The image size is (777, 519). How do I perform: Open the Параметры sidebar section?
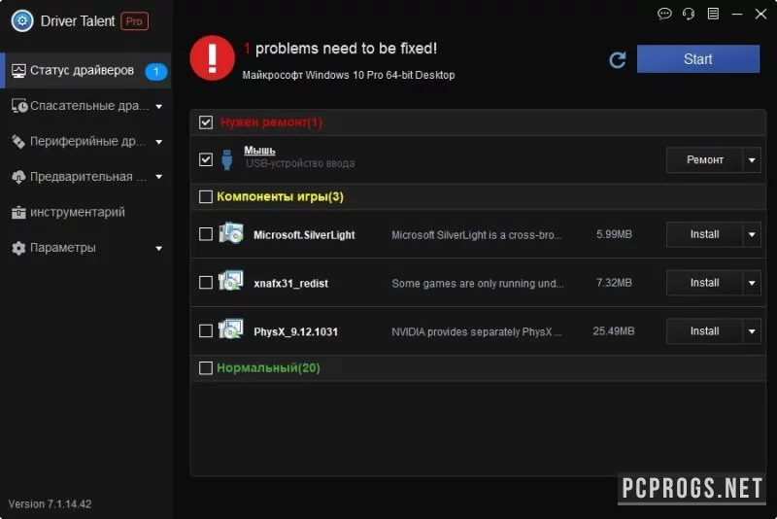[x=86, y=248]
